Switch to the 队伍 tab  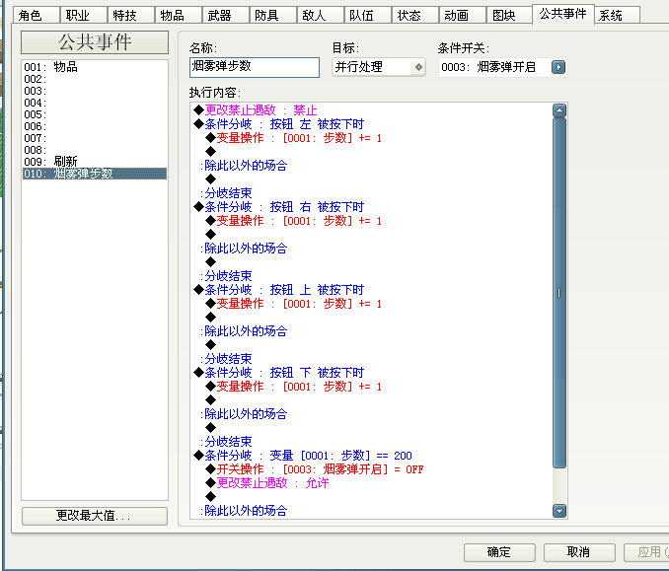tap(368, 16)
